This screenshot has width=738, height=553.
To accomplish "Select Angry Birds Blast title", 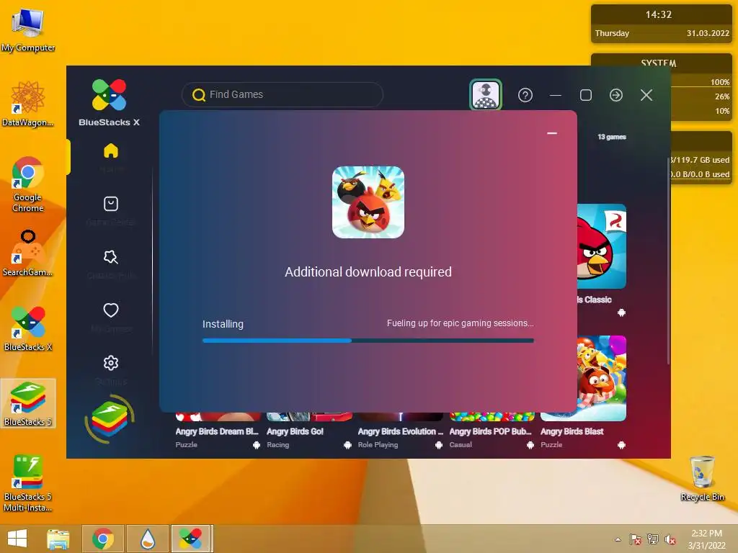I will [x=572, y=431].
